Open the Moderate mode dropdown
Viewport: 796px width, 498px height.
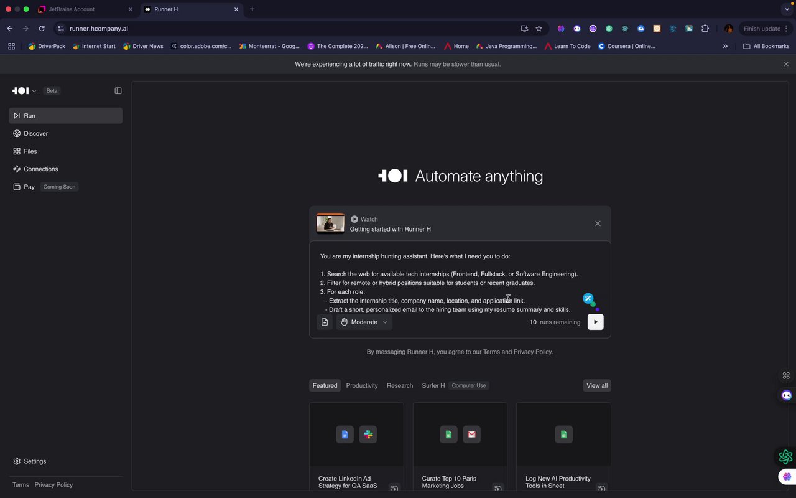(x=364, y=322)
